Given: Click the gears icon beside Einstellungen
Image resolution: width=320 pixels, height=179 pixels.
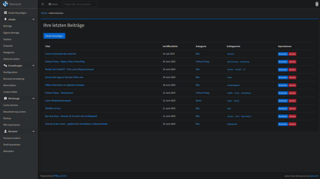Looking at the screenshot, I should pos(5,66).
